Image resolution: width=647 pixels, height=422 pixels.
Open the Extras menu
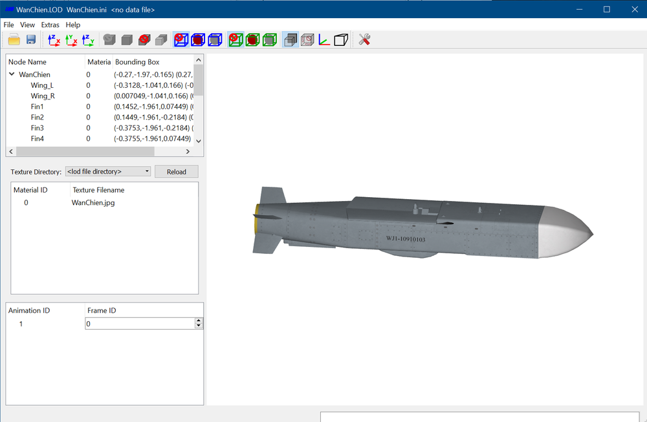(x=50, y=25)
